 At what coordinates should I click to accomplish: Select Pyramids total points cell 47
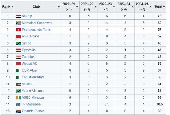(160, 50)
